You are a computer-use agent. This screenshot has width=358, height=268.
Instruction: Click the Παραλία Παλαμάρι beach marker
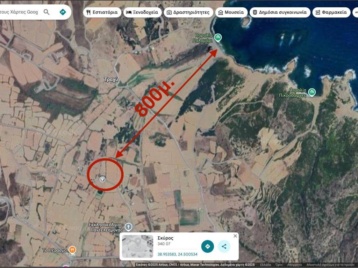(x=218, y=37)
